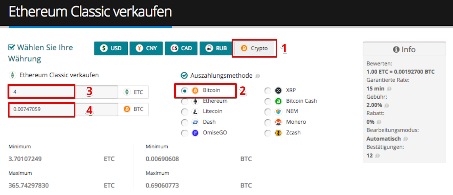
Task: Click the Litecoin coin icon
Action: [195, 112]
